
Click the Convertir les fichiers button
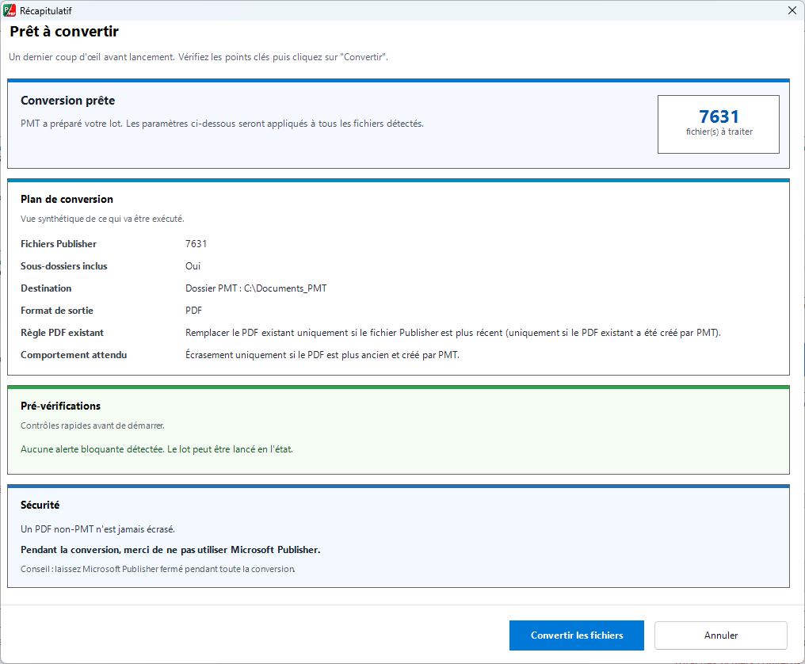point(577,635)
